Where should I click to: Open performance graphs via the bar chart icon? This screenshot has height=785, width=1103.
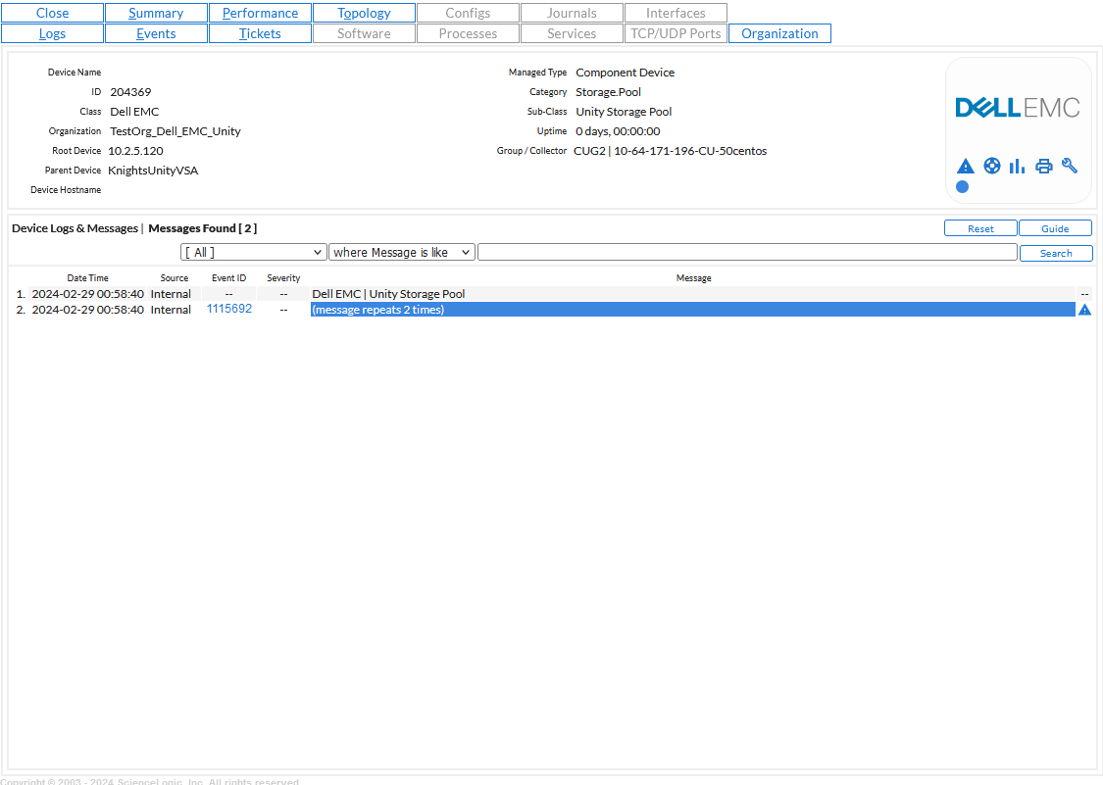point(1017,166)
